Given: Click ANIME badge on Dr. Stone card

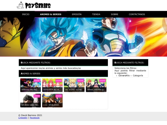Looking at the screenshot, I should [81, 81].
